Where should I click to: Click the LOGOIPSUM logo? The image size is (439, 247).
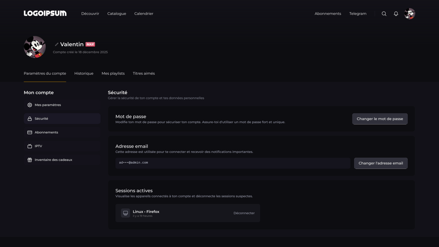click(x=45, y=13)
